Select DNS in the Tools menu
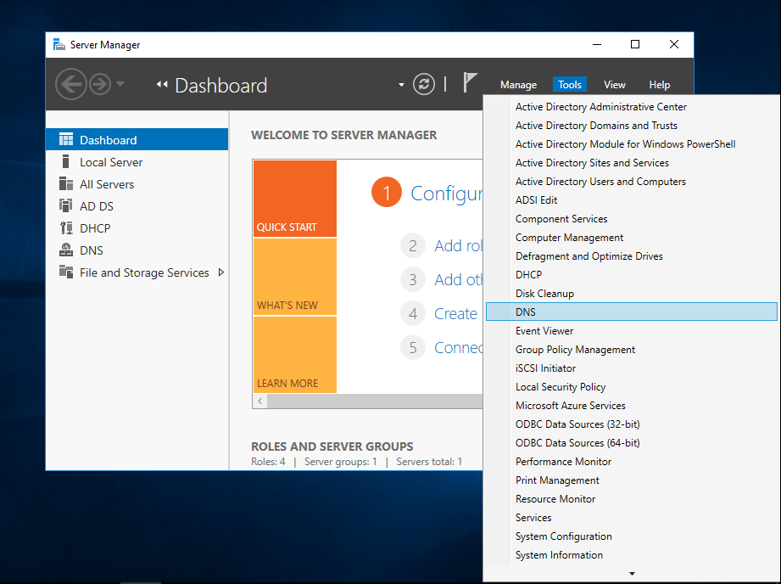 [x=631, y=312]
